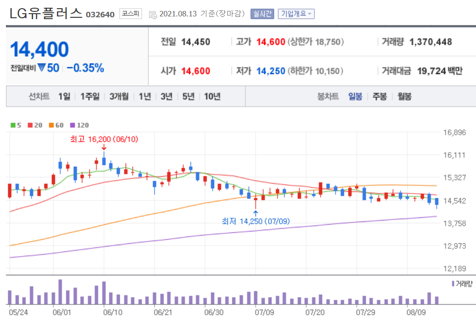The width and height of the screenshot is (476, 318).
Task: Click the green 5-day moving average swatch
Action: 13,125
